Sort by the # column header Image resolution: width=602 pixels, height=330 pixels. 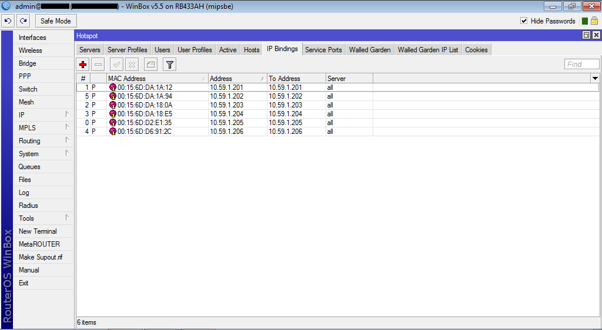point(83,79)
